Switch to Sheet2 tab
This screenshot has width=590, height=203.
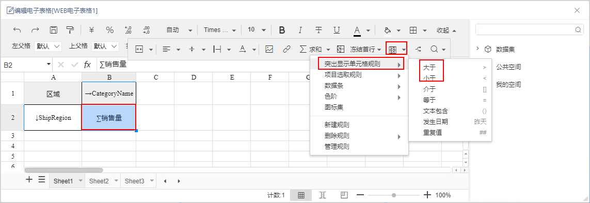tap(99, 181)
